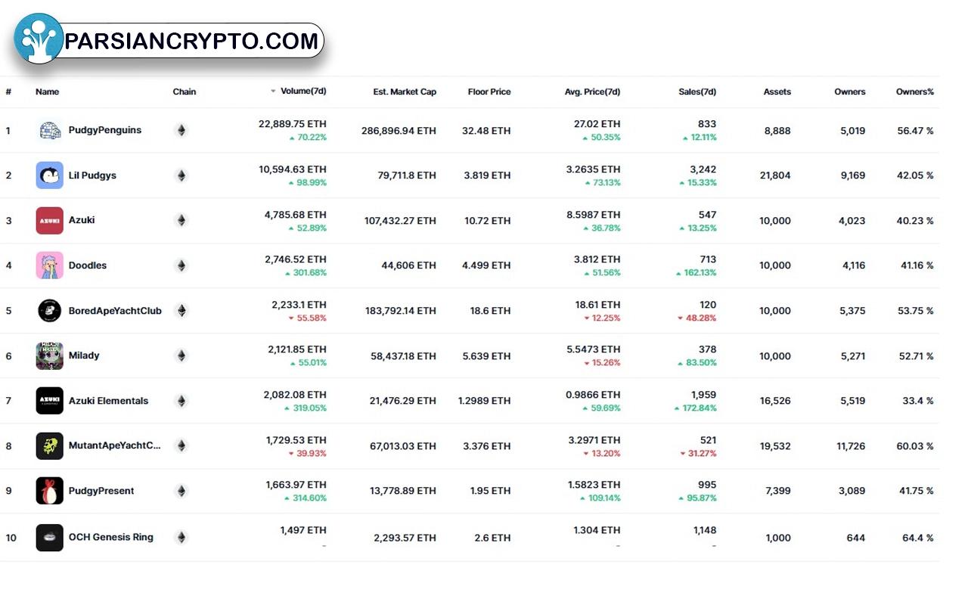Click the PudgyPresent gift icon
The width and height of the screenshot is (968, 605).
50,491
